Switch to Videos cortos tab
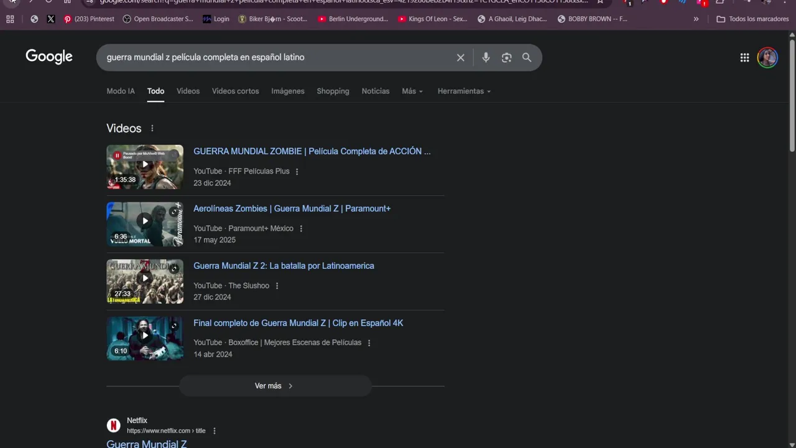Image resolution: width=796 pixels, height=448 pixels. (x=235, y=91)
